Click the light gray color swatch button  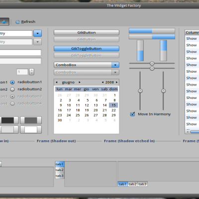pyautogui.click(x=9, y=130)
